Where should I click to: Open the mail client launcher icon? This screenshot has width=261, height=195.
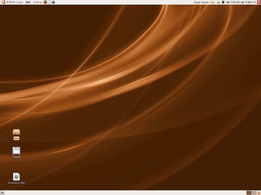(x=49, y=2)
